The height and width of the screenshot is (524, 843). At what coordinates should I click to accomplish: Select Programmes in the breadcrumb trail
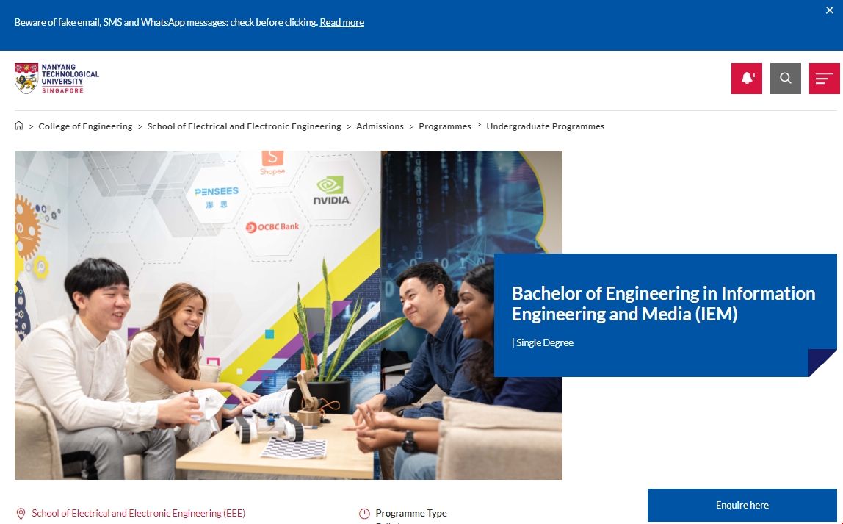point(445,126)
